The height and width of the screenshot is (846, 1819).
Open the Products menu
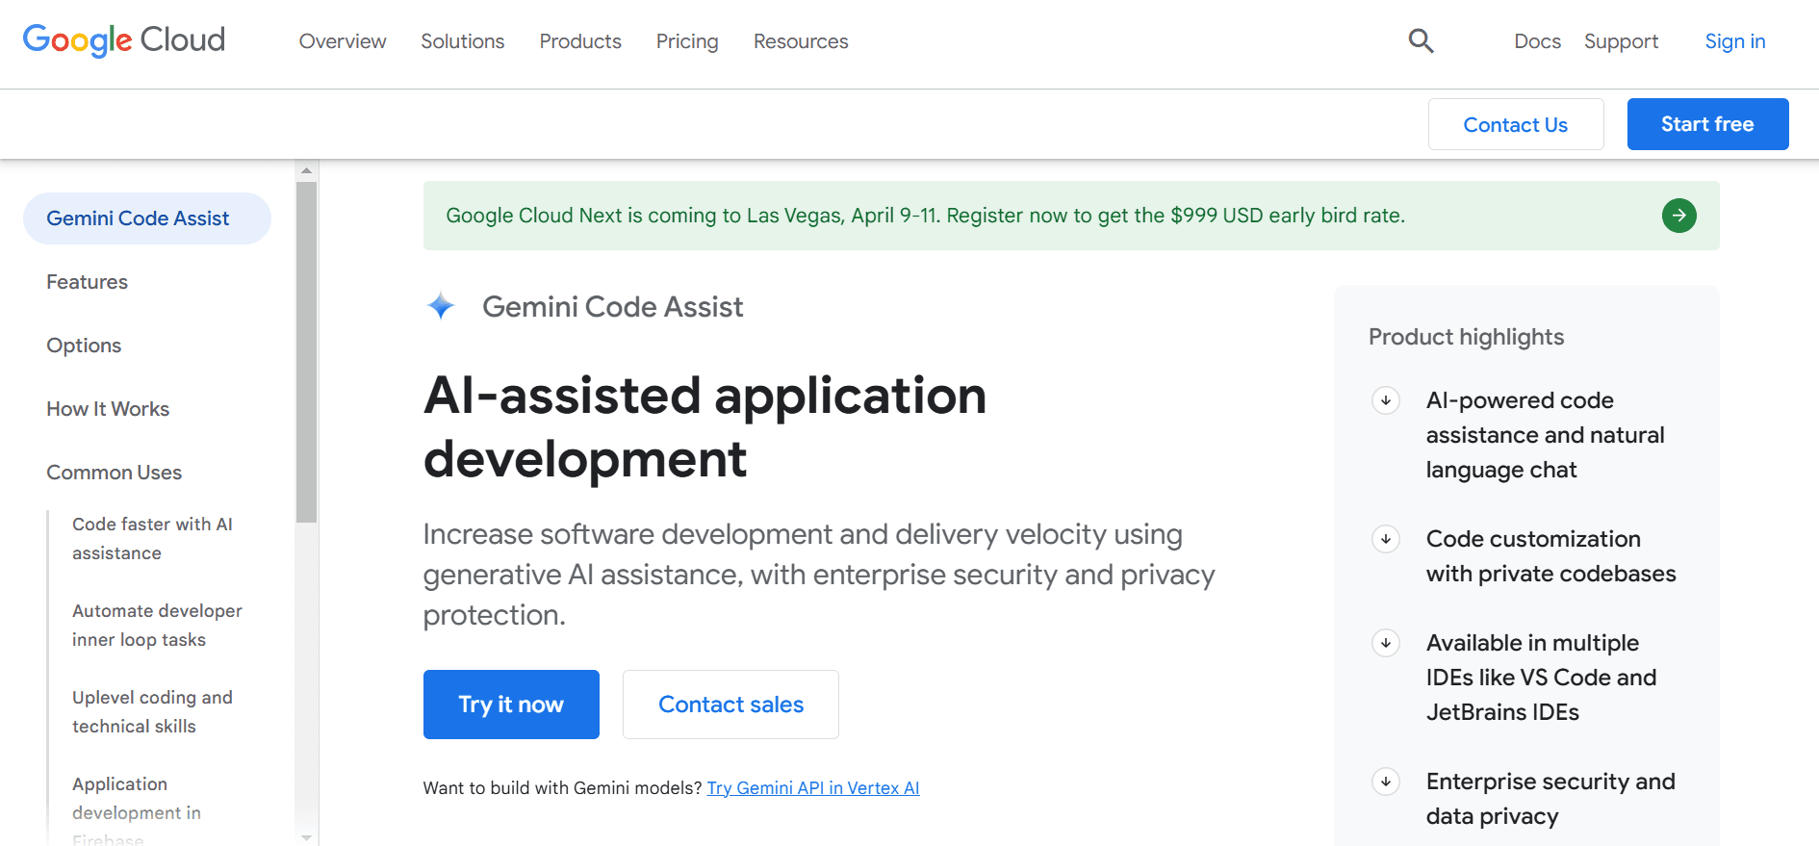pos(580,41)
